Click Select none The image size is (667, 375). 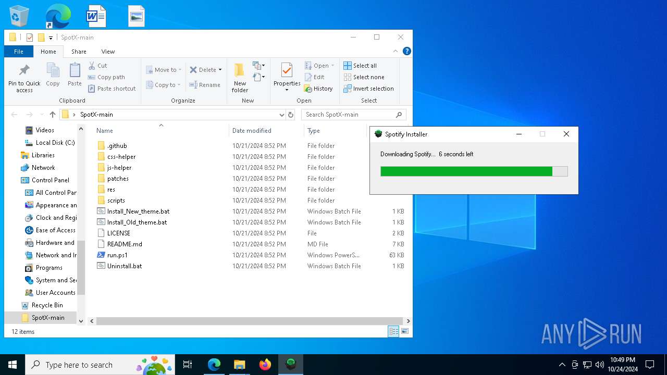[364, 77]
